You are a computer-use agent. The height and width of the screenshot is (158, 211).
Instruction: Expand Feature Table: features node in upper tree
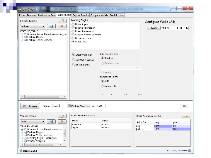[22, 40]
